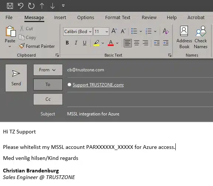Send the email
This screenshot has width=213, height=186.
point(16,78)
